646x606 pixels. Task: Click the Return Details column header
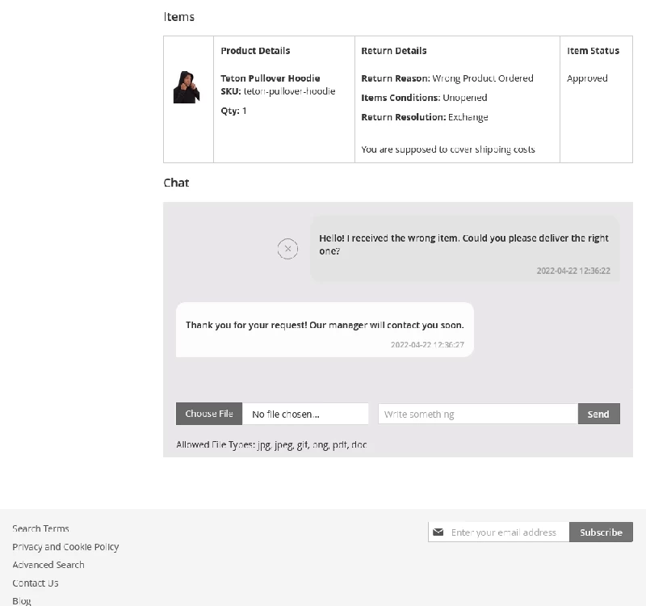pos(394,51)
